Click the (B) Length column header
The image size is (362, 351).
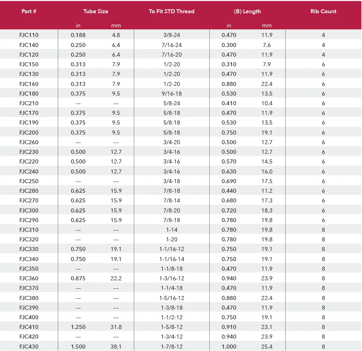tap(247, 11)
